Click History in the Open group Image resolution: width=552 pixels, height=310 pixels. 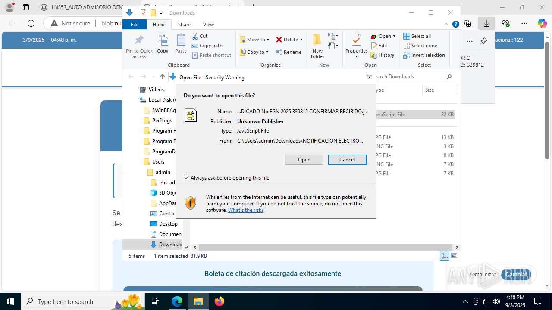(x=383, y=55)
